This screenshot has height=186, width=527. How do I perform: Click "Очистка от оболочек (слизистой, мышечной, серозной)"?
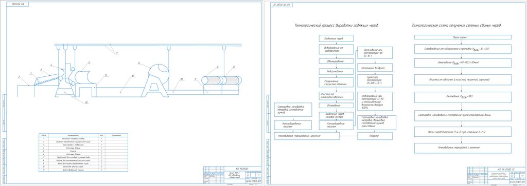point(463,79)
